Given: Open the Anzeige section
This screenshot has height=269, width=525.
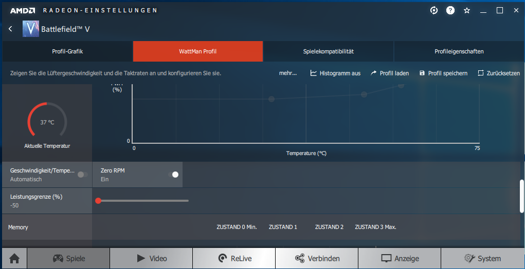Looking at the screenshot, I should coord(400,258).
